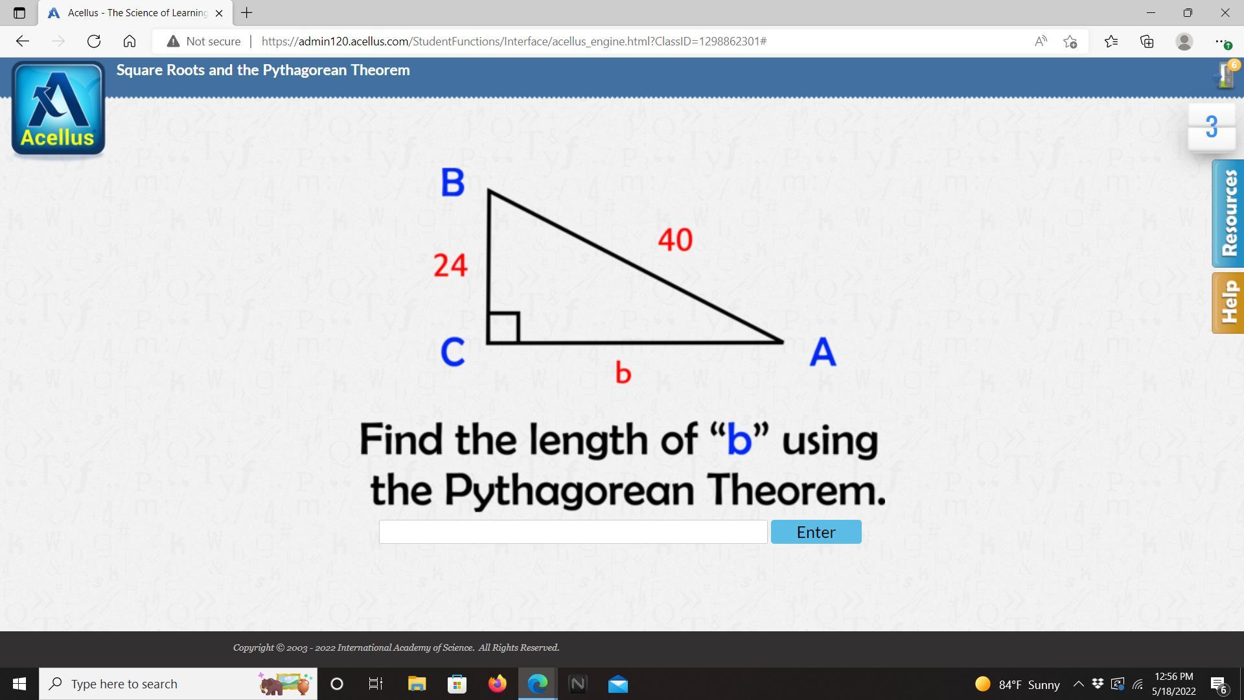This screenshot has width=1244, height=700.
Task: Click the Read aloud icon
Action: [1041, 41]
